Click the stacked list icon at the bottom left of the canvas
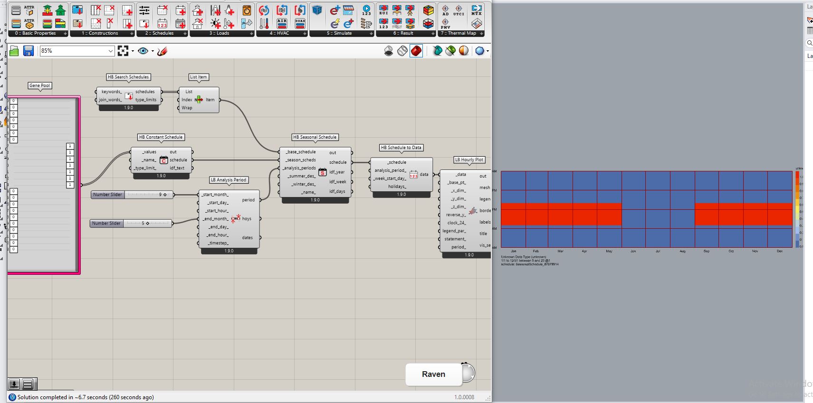 [28, 384]
